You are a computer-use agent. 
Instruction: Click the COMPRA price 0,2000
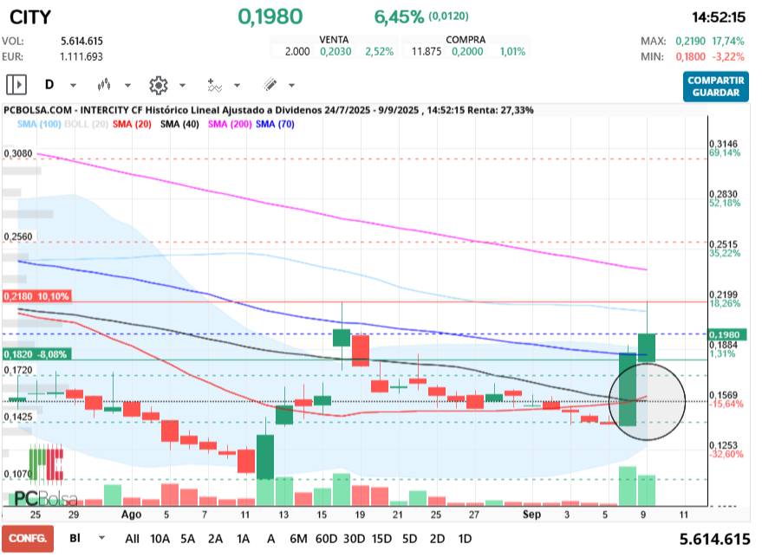click(x=467, y=51)
